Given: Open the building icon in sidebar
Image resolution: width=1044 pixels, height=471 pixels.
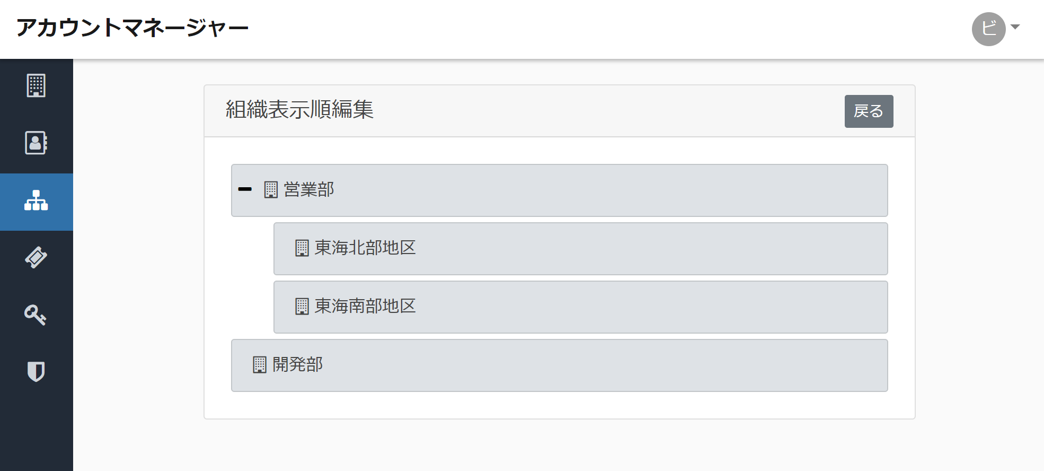Looking at the screenshot, I should click(x=36, y=85).
